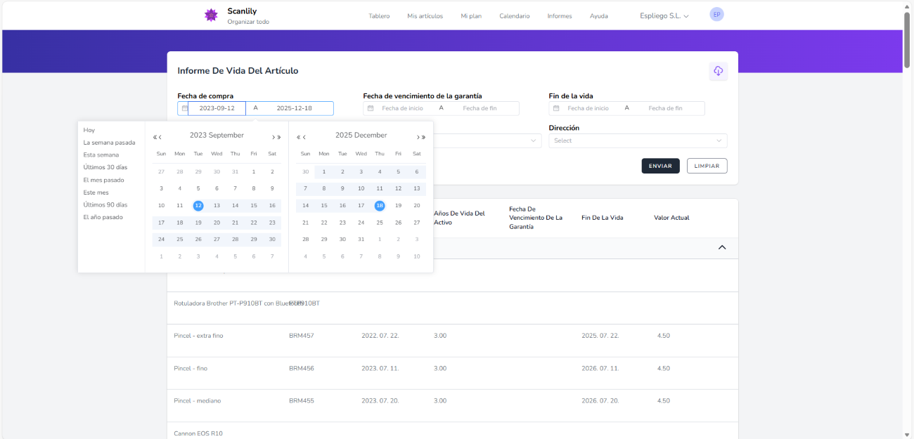Click the LIMPIAR button
This screenshot has width=914, height=439.
click(707, 166)
